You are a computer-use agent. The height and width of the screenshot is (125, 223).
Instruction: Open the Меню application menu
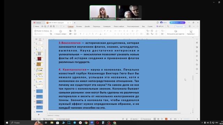(x=36, y=26)
